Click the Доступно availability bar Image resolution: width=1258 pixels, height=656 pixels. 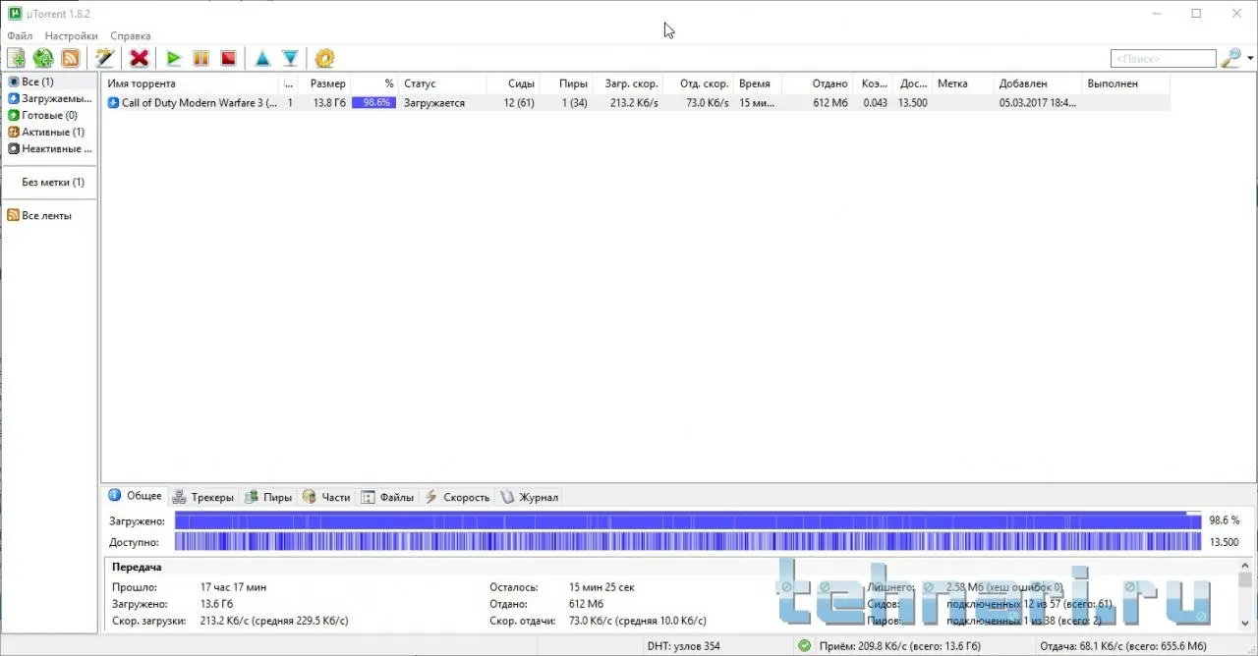(x=688, y=542)
